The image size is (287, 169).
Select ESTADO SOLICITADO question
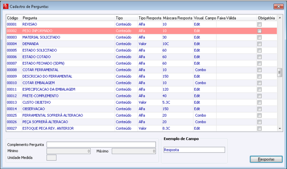[141, 50]
